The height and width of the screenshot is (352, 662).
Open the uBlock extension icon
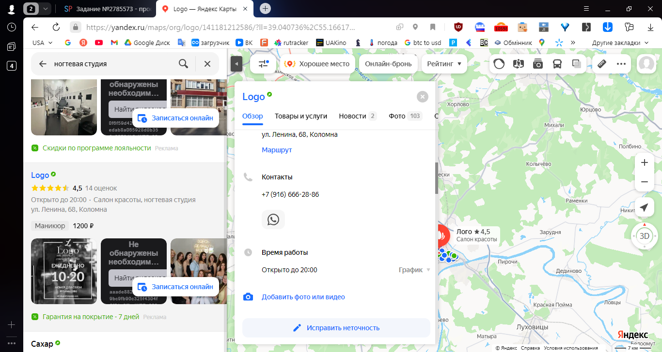click(x=458, y=27)
